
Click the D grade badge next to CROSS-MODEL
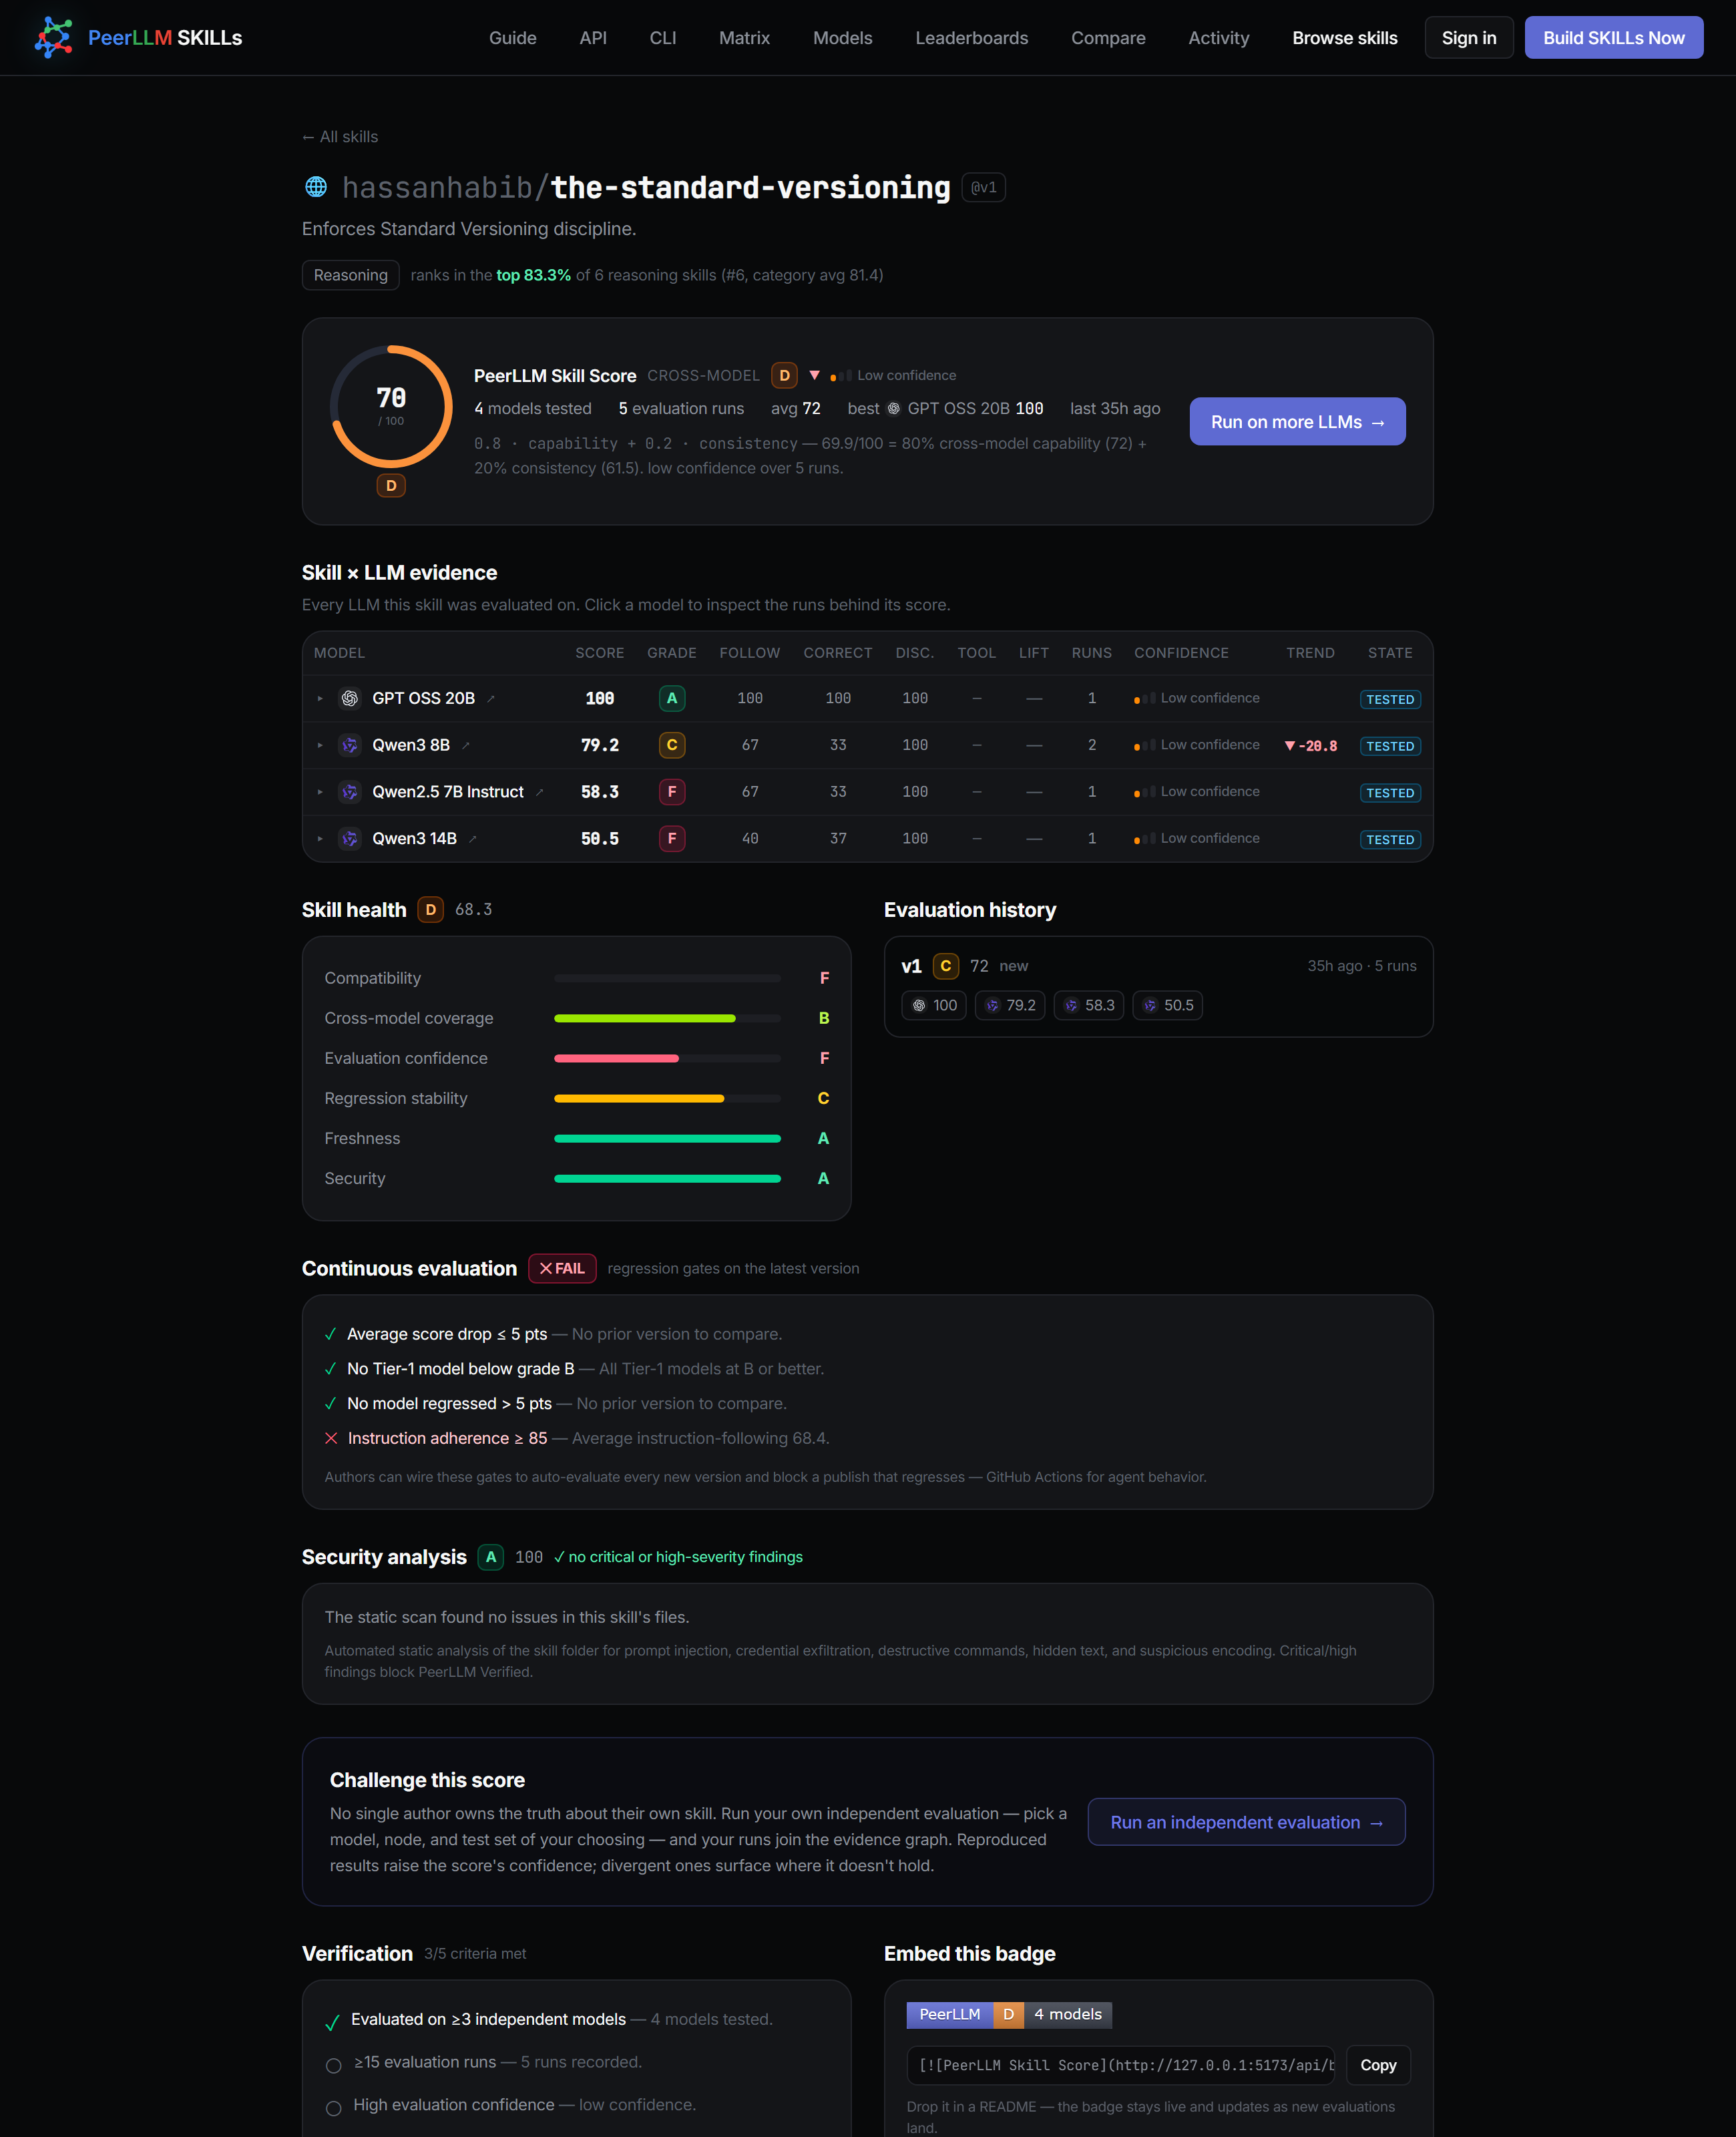tap(784, 375)
